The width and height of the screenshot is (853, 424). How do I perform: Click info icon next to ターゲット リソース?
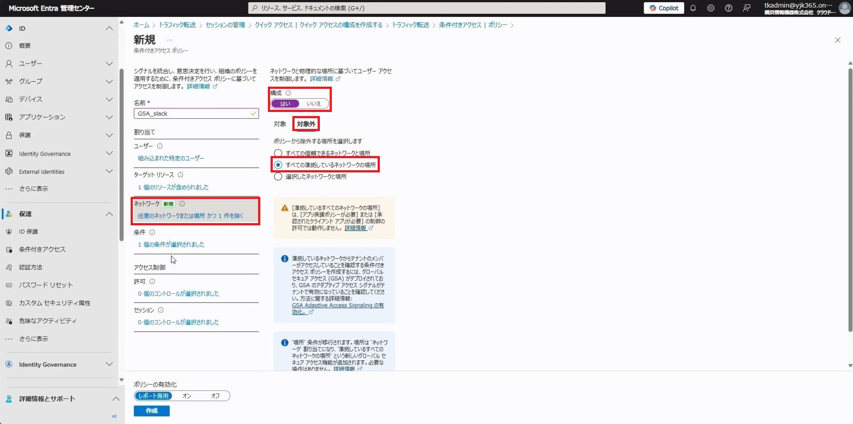tap(180, 175)
